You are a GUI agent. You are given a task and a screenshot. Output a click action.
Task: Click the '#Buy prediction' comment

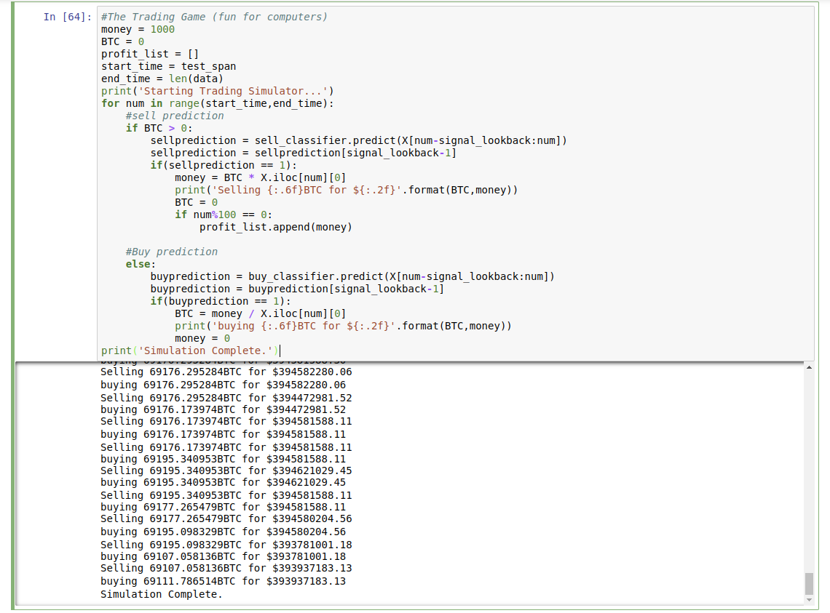[172, 252]
